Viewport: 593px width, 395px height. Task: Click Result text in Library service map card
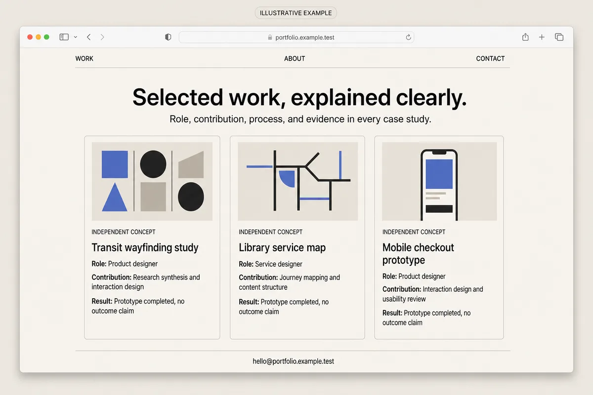[284, 307]
